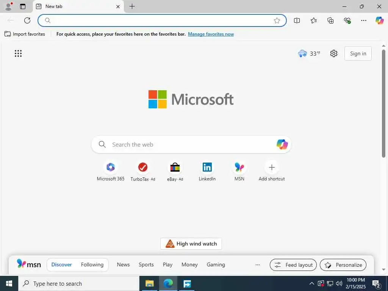Open split screen view
388x291 pixels.
297,20
